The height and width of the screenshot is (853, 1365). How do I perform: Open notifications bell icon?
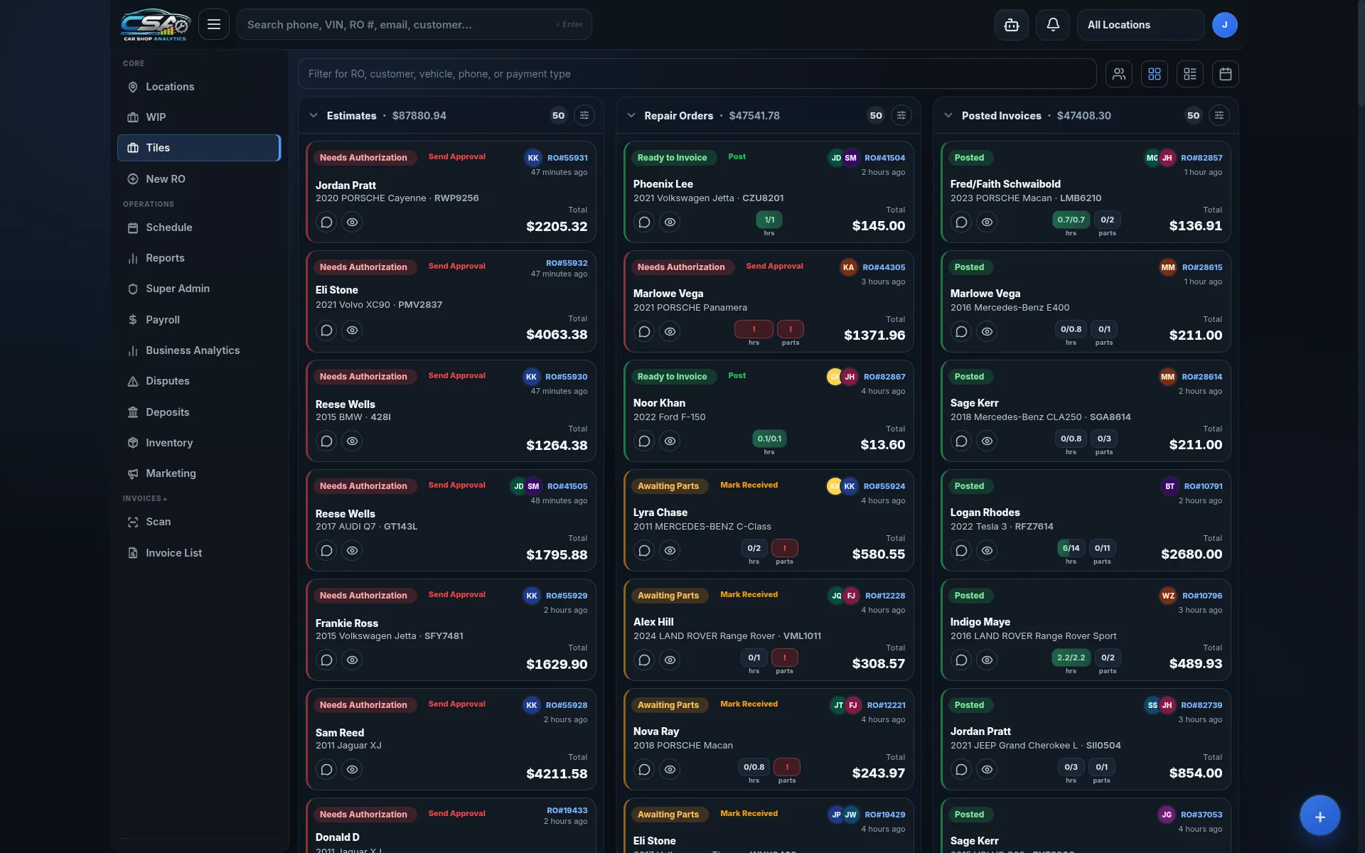1053,25
